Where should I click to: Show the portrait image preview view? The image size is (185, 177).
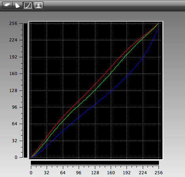tap(38, 6)
